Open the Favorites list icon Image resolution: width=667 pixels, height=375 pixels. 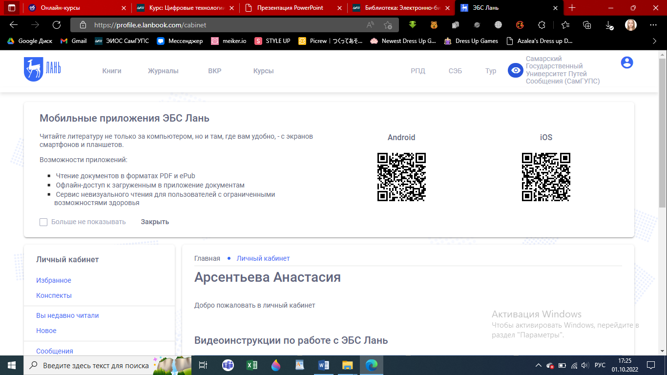coord(565,25)
